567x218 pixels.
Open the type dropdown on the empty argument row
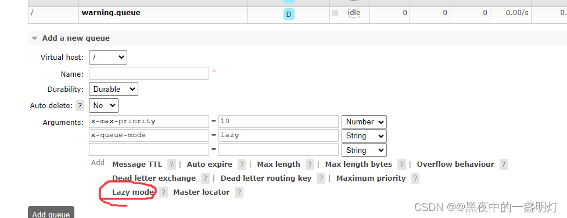(x=364, y=150)
